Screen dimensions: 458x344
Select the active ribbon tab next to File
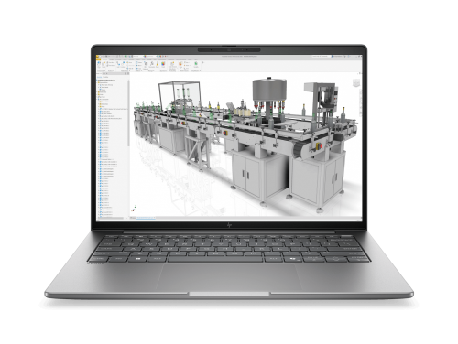(x=104, y=59)
